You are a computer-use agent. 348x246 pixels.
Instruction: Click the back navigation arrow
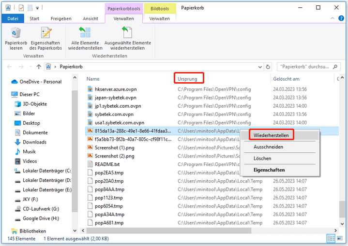pos(9,67)
